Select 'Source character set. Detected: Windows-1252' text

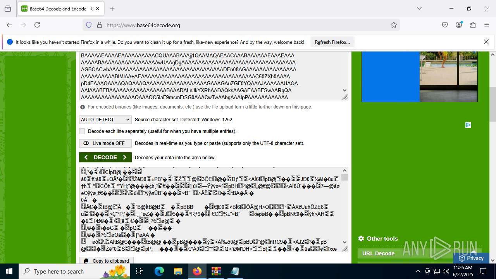(183, 120)
